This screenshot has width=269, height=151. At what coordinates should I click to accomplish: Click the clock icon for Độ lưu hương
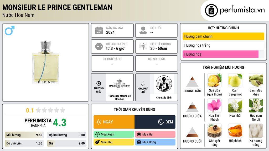99,46
